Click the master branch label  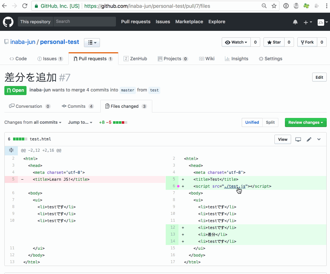[x=128, y=90]
